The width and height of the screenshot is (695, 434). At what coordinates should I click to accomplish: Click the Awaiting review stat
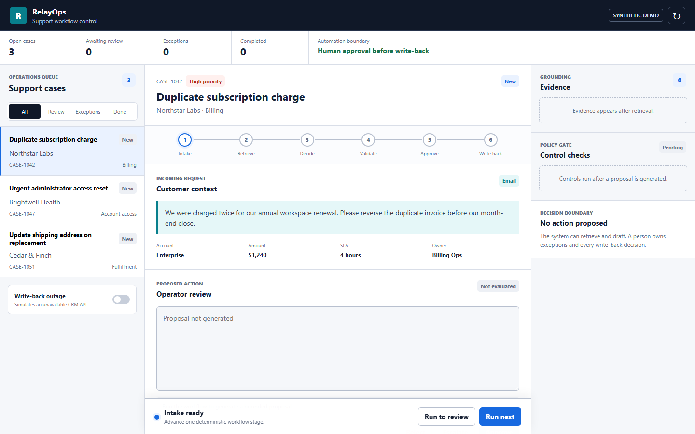coord(116,47)
